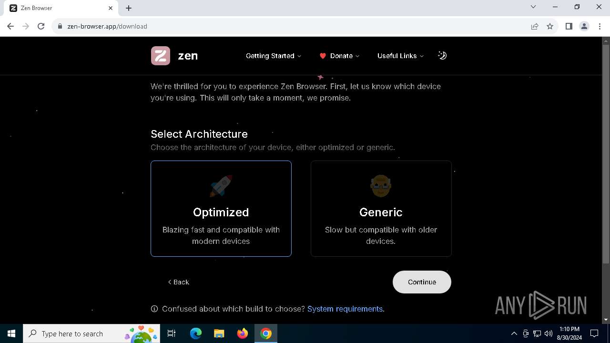Viewport: 610px width, 343px height.
Task: Click the browser forward arrow
Action: point(26,26)
